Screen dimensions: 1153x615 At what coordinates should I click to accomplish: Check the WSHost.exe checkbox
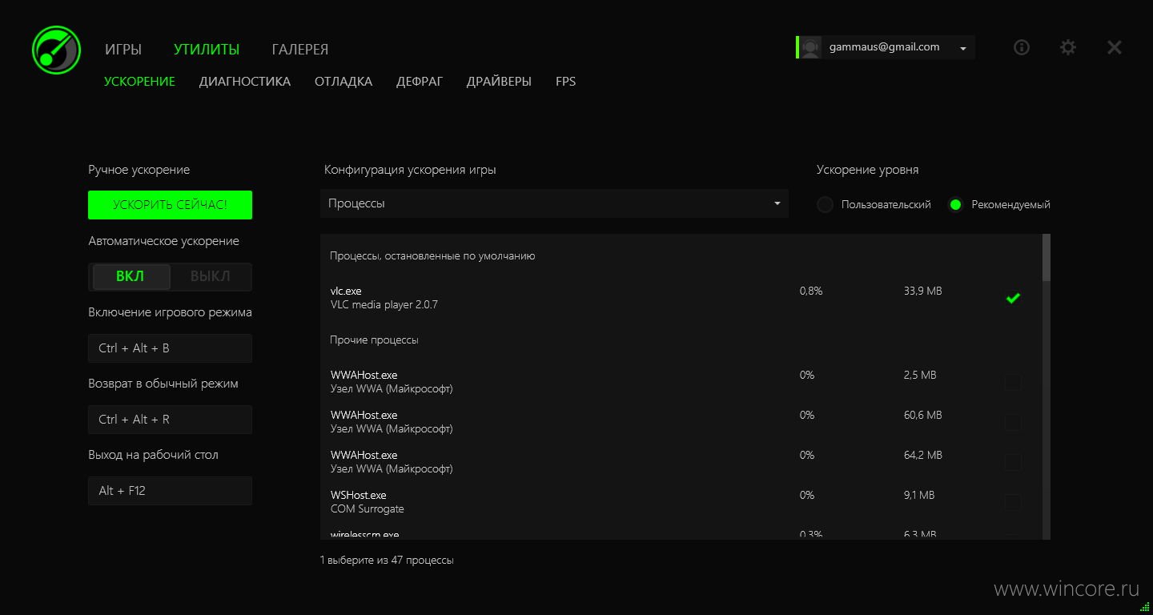tap(1013, 502)
